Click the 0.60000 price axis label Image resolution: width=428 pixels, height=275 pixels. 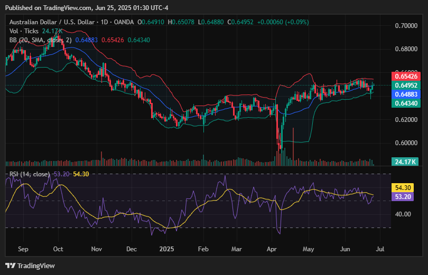point(406,143)
